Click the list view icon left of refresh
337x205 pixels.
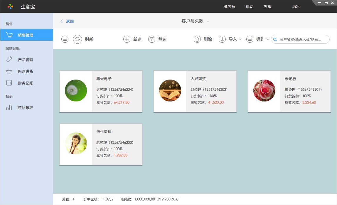click(x=65, y=39)
